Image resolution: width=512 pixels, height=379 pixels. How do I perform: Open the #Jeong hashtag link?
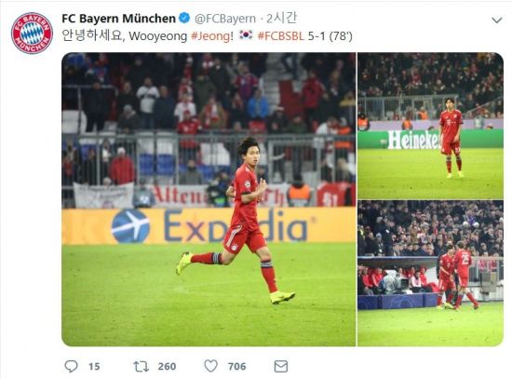coord(210,35)
